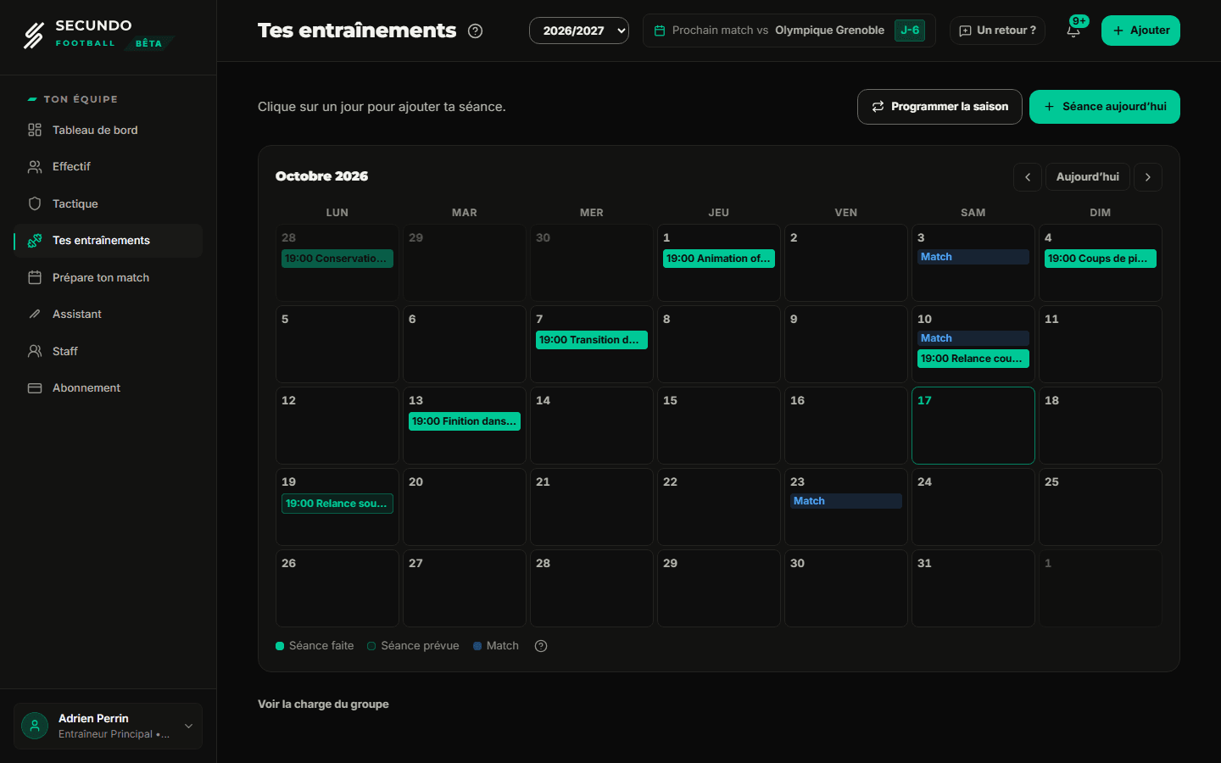Screen dimensions: 1221x763
Task: Open the next match Olympique Grenoble banner
Action: (789, 31)
